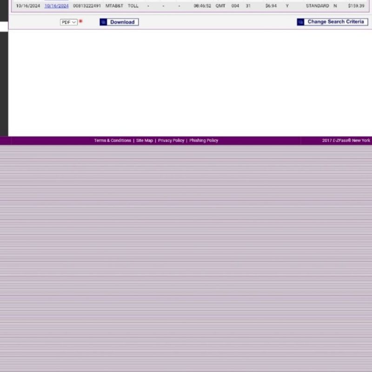Click the 2017 E-ZPass New York text
This screenshot has height=372, width=372.
point(346,140)
